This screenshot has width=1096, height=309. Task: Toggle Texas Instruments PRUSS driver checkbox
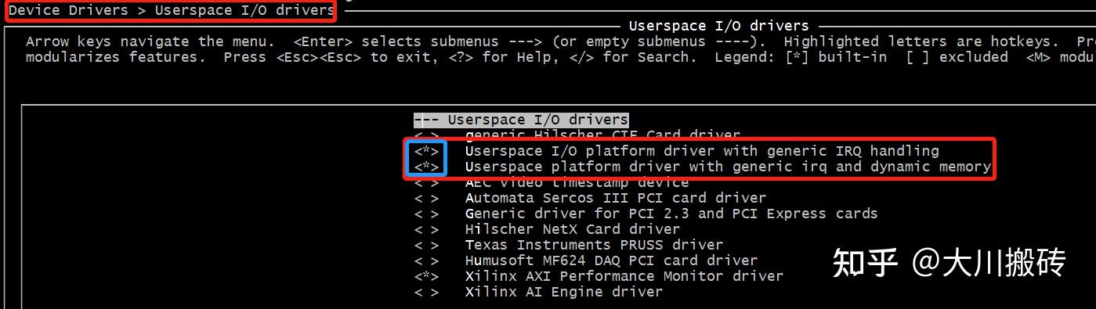point(426,245)
